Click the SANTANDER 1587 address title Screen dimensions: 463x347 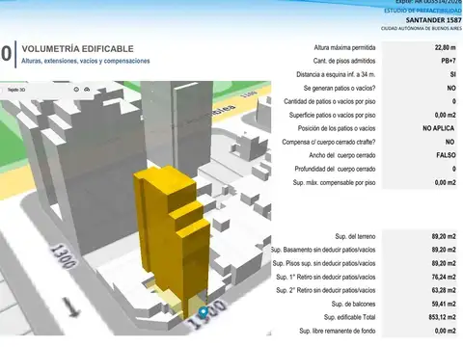click(433, 20)
